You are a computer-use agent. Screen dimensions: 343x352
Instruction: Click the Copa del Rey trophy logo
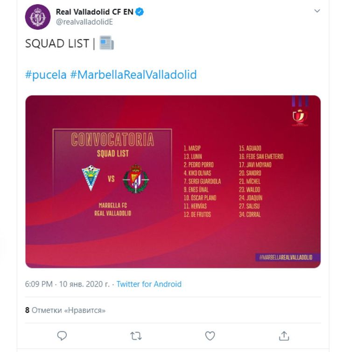[x=300, y=117]
